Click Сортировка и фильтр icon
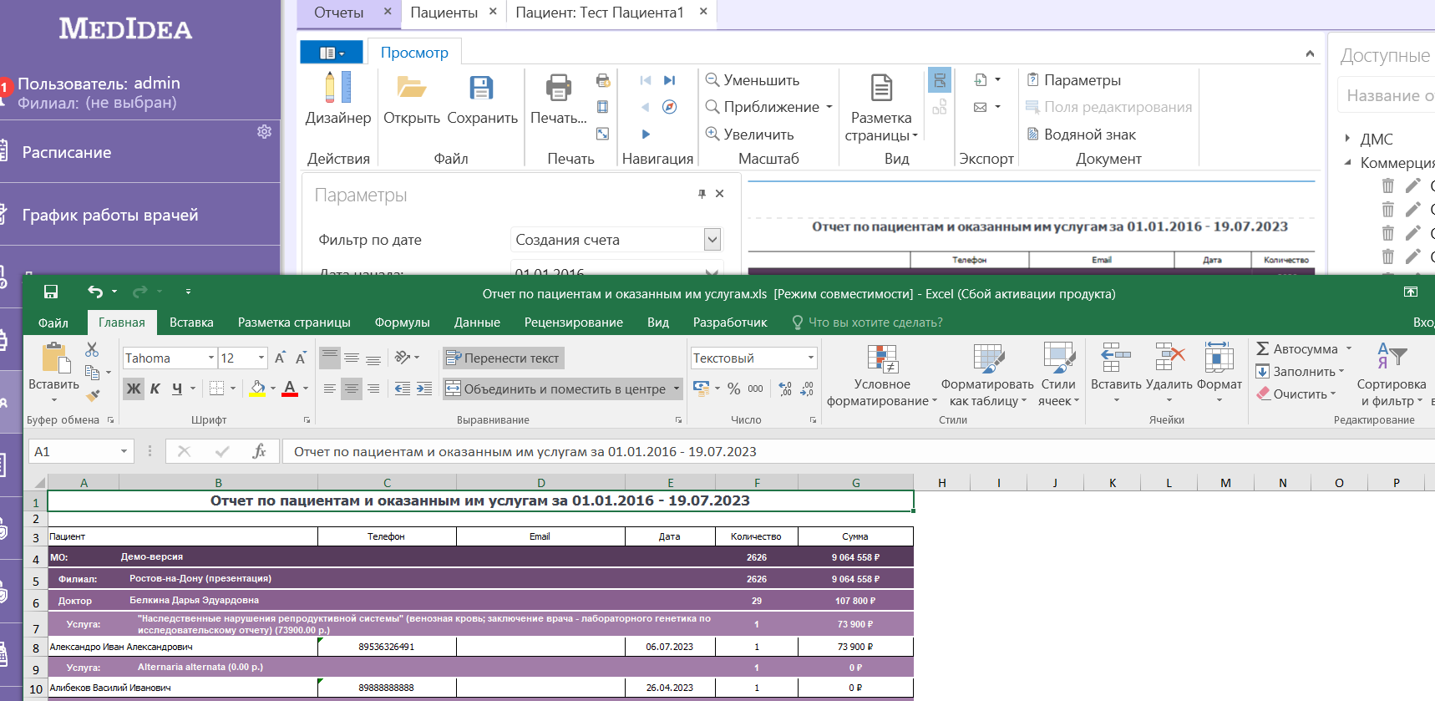Screen dimensions: 1435x701 (1392, 358)
